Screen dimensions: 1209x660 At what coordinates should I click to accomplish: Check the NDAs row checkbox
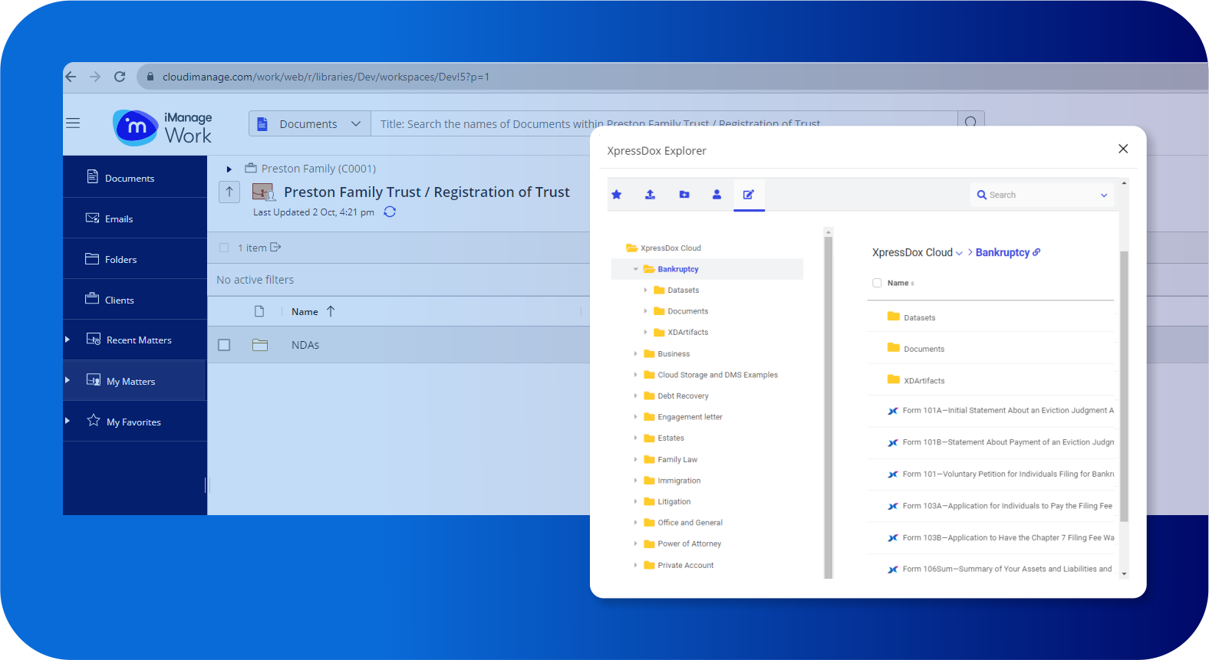pyautogui.click(x=224, y=345)
